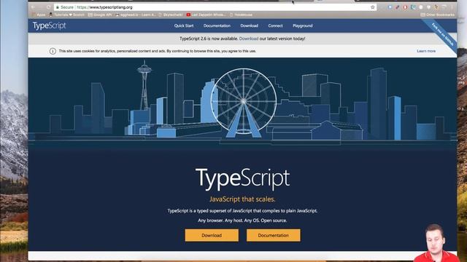The height and width of the screenshot is (262, 467).
Task: Open the Google API bookmark
Action: (100, 15)
